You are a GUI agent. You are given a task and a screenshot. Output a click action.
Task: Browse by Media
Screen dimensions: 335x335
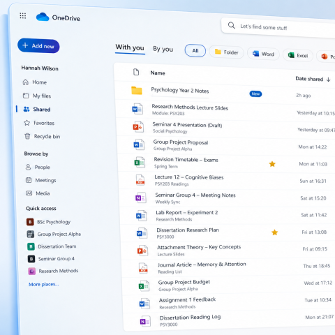tap(38, 193)
